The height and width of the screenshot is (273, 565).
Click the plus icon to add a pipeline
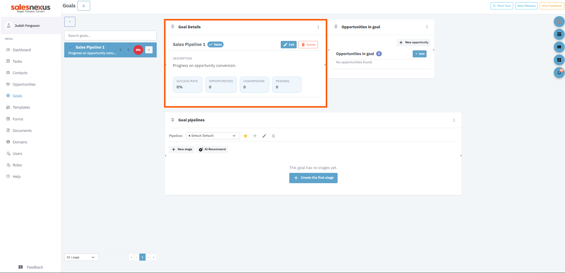(x=255, y=136)
